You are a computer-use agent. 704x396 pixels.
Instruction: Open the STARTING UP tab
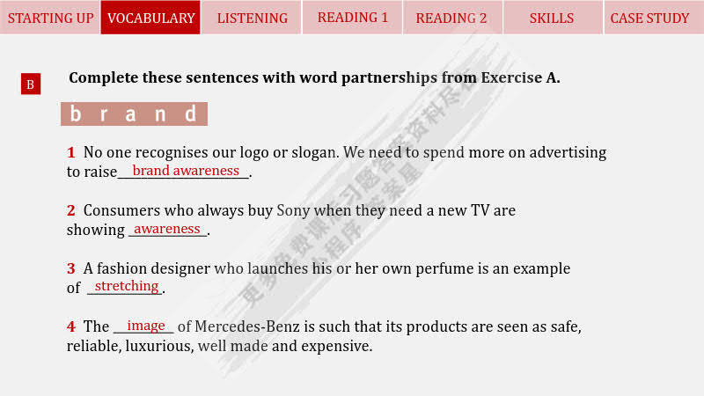pos(50,18)
